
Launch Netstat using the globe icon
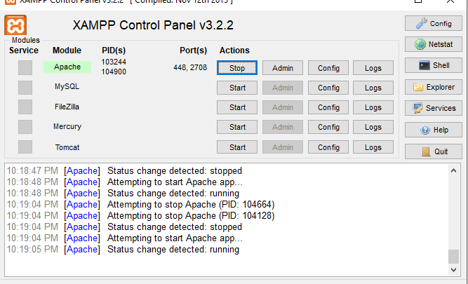point(420,44)
